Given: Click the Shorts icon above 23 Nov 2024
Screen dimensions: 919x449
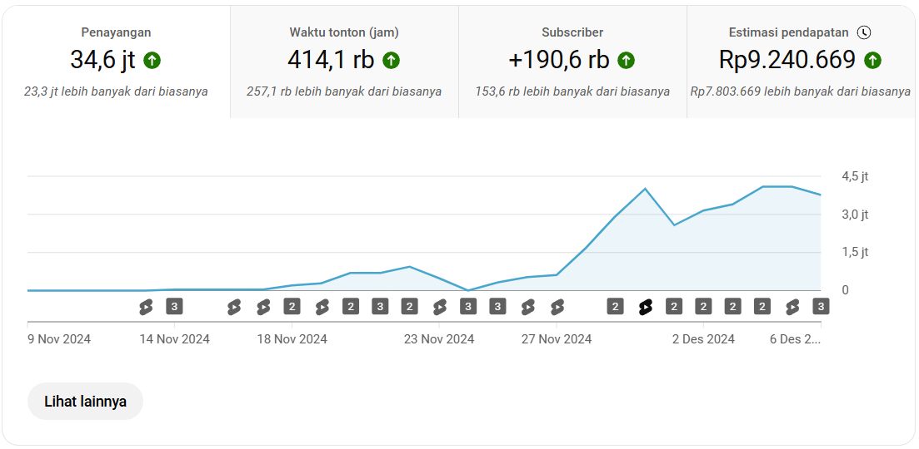Looking at the screenshot, I should coord(439,307).
